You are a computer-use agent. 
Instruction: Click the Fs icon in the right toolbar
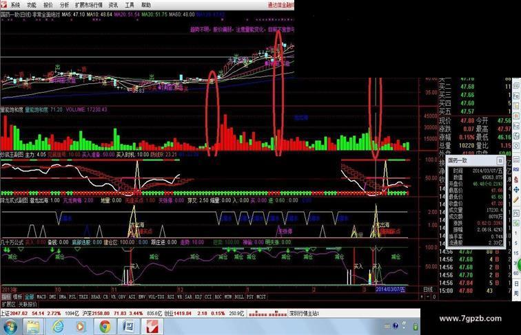(516, 213)
